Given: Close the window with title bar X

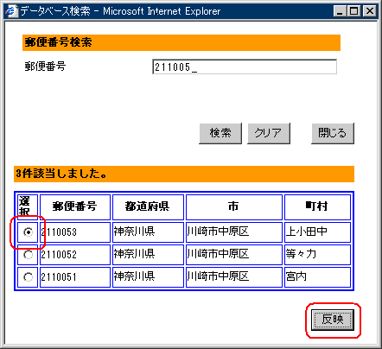Looking at the screenshot, I should (x=369, y=11).
